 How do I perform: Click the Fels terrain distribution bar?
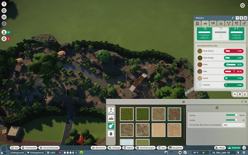234,71
